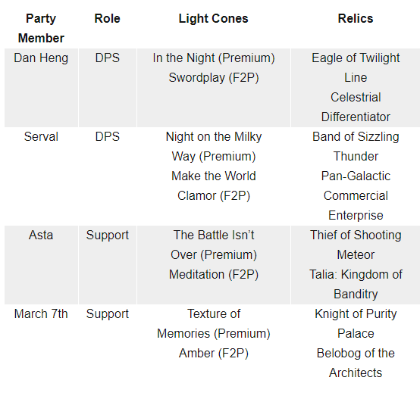Image resolution: width=420 pixels, height=396 pixels.
Task: Click Eagle of Twilight Line relic text
Action: coord(356,67)
